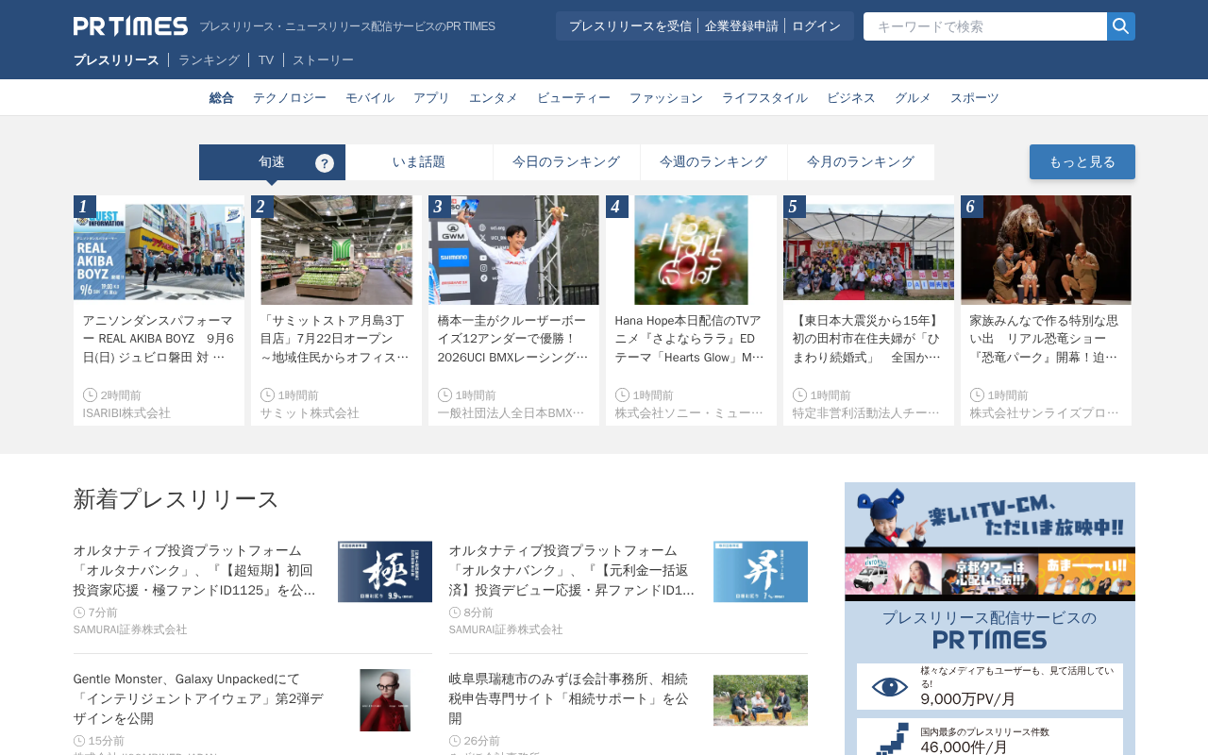Open 東日本大震災から15年 headline
1208x755 pixels.
pos(868,339)
